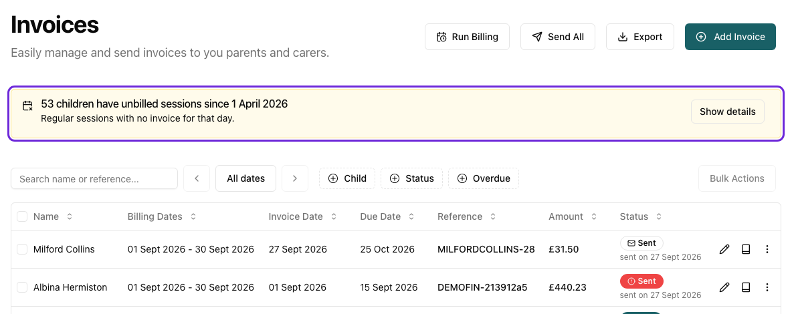The width and height of the screenshot is (792, 314).
Task: Click the name Milford Collins
Action: pyautogui.click(x=64, y=249)
